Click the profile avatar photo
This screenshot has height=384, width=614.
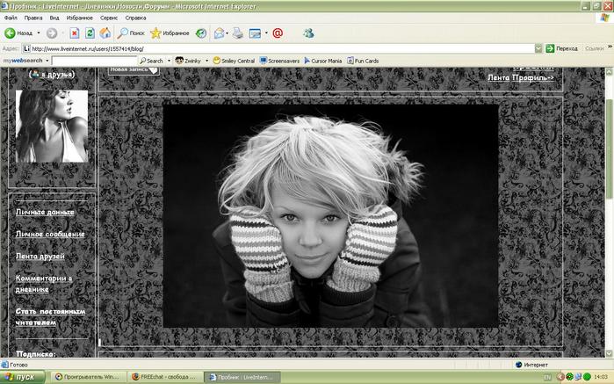pyautogui.click(x=52, y=127)
